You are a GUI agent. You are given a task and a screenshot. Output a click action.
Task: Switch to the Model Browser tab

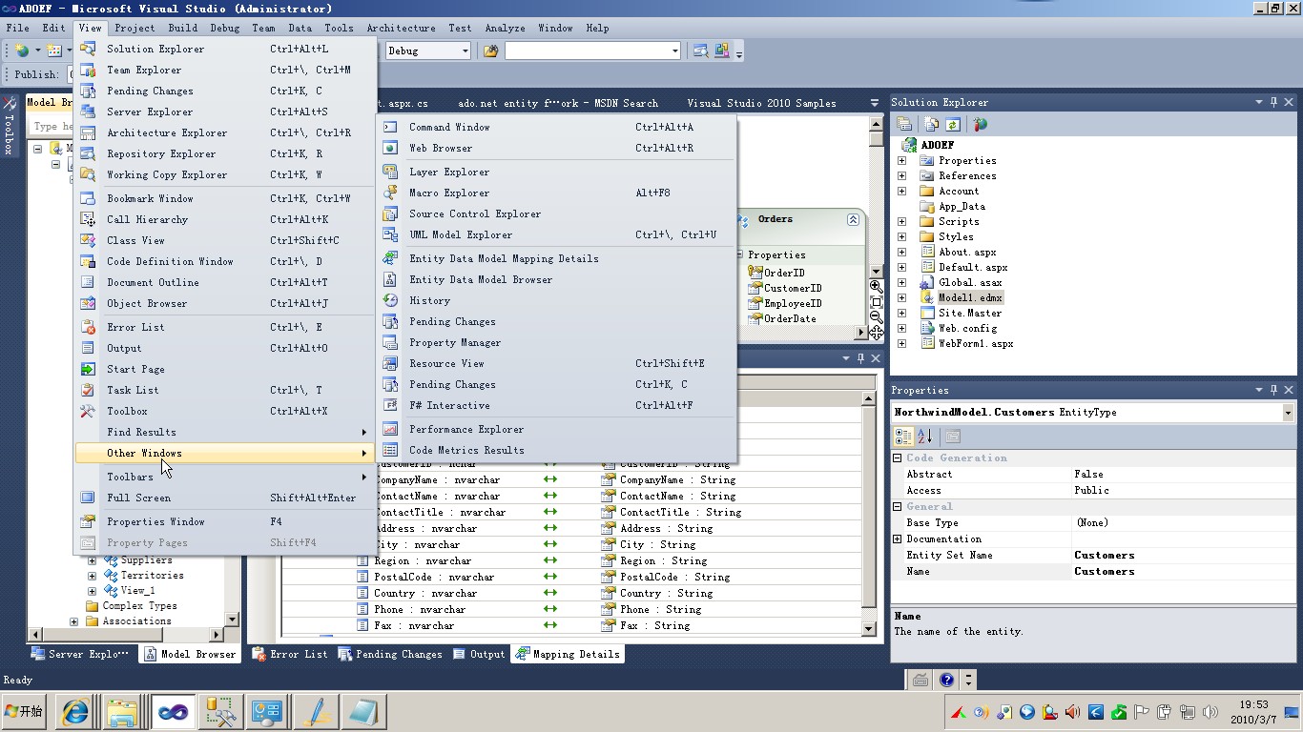[189, 654]
